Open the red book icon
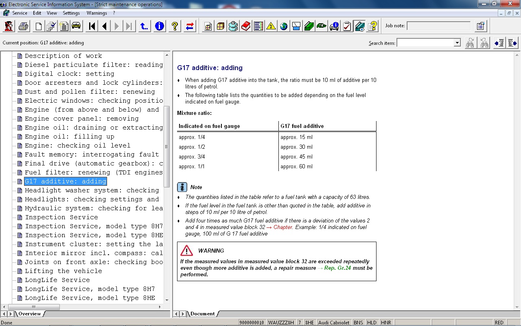This screenshot has height=326, width=521. tap(246, 26)
